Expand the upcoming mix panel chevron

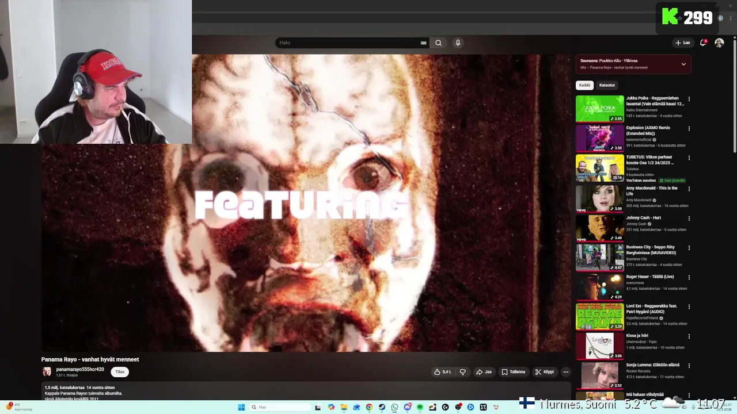pos(683,64)
